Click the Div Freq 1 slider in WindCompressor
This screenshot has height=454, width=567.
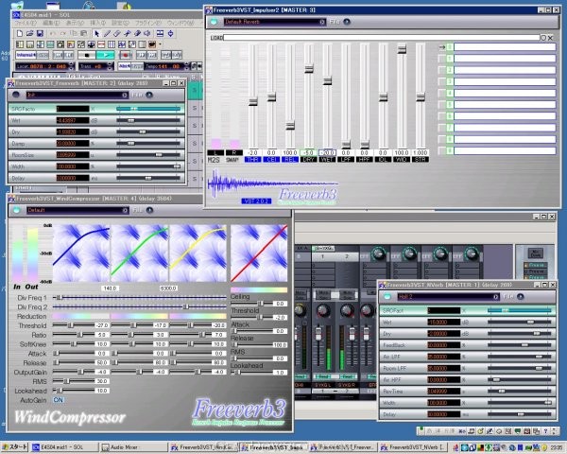pos(140,298)
